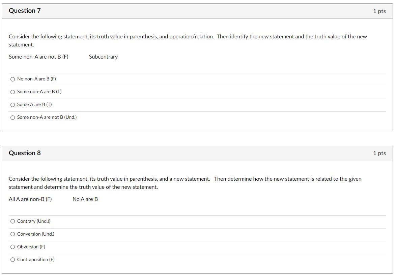Mark the 'Some non-A are not B (Und.)' radio option

point(13,117)
